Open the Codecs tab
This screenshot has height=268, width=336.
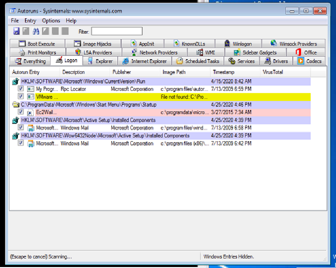coord(309,61)
